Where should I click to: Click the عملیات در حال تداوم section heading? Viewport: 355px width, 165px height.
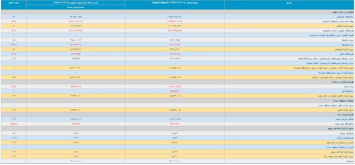343,12
